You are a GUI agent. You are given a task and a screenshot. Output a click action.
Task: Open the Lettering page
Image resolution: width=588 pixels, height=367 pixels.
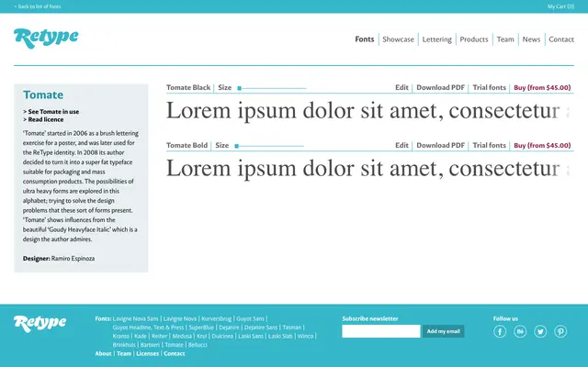(437, 39)
